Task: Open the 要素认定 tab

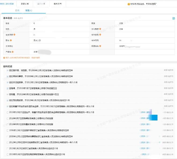Action: tap(28, 4)
